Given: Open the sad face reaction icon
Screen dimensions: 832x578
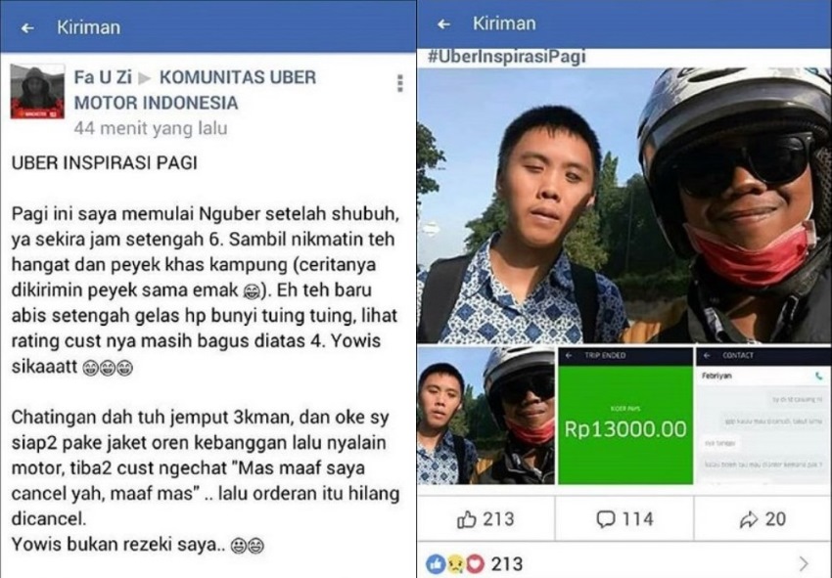Looking at the screenshot, I should (455, 563).
